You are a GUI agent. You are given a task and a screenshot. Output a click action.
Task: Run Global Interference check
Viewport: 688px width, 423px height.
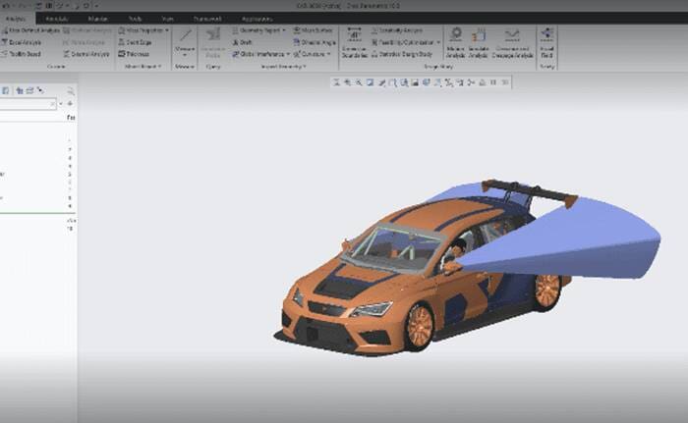(258, 54)
